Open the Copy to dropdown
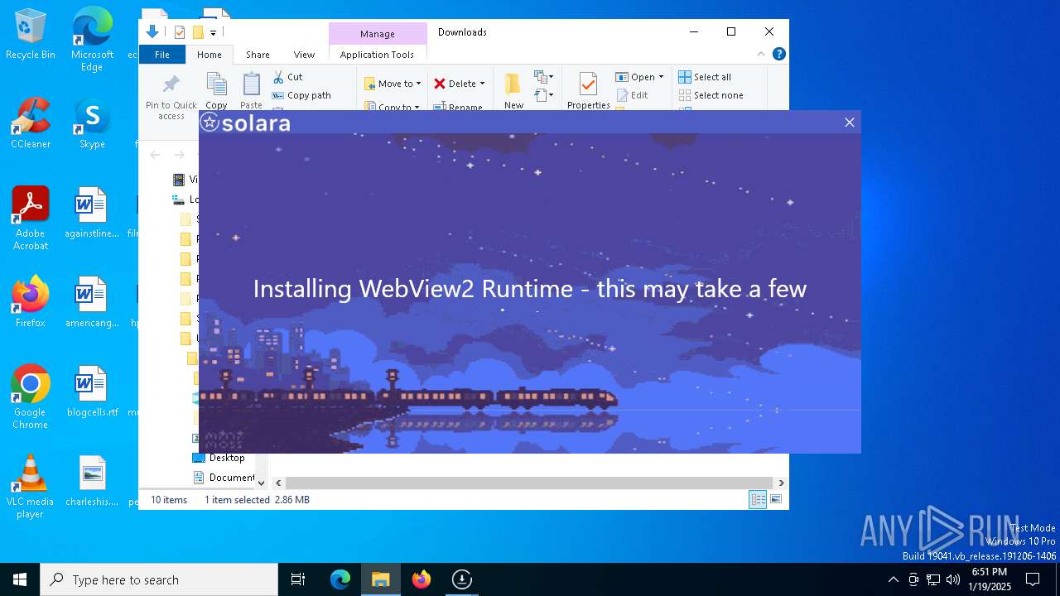Viewport: 1060px width, 596px height. (x=393, y=107)
